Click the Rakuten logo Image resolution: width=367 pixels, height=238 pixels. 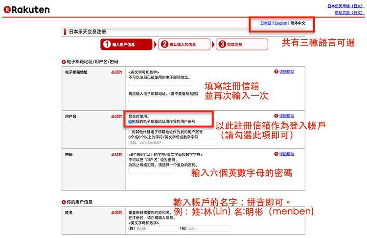[x=27, y=10]
